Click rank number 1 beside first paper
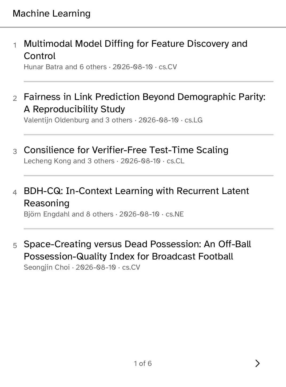The image size is (286, 387). tap(15, 45)
